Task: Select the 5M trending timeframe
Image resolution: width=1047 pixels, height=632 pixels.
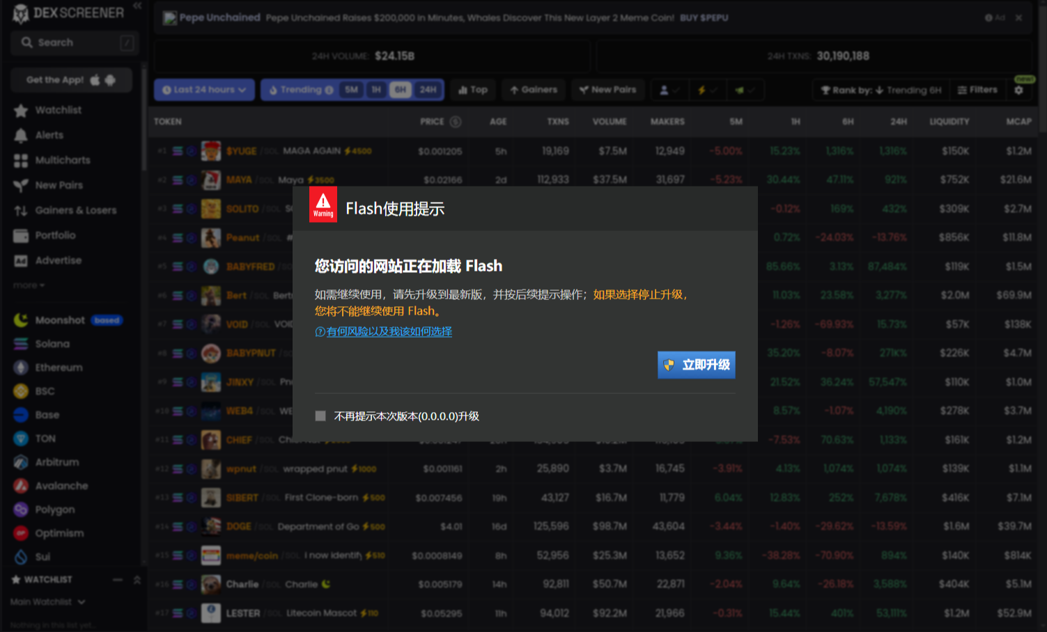Action: [351, 90]
